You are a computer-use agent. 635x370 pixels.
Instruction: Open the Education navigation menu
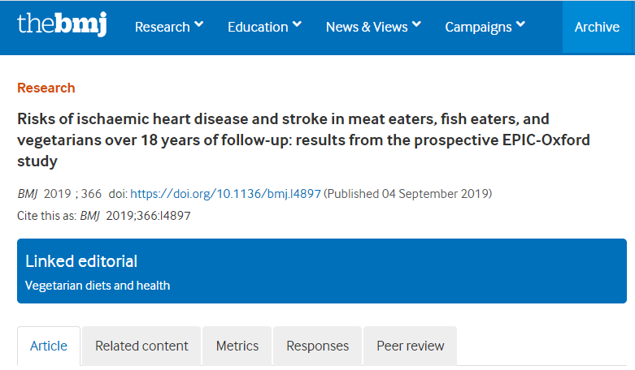coord(258,27)
